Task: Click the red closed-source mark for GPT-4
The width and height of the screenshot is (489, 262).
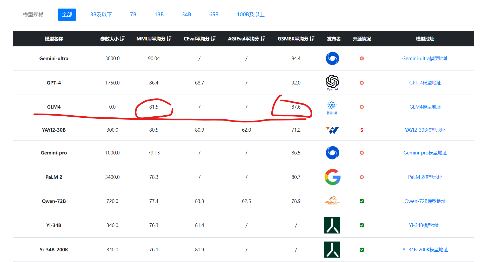Action: 362,83
